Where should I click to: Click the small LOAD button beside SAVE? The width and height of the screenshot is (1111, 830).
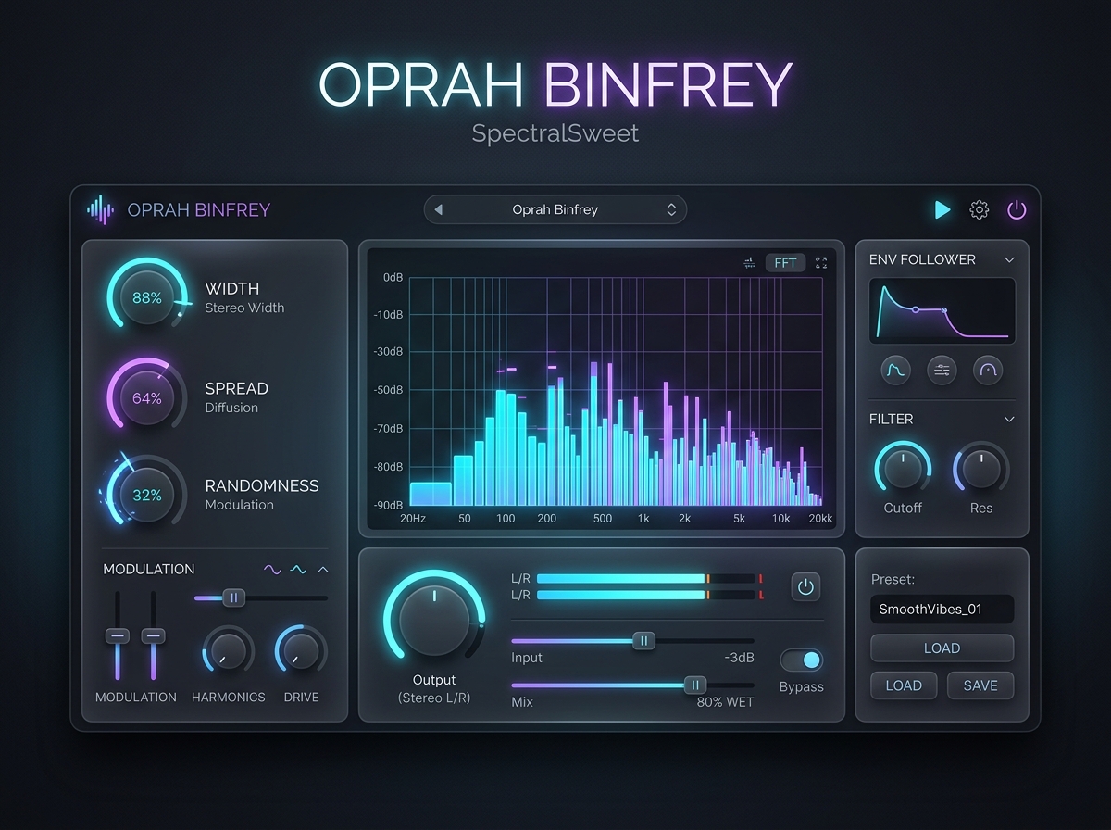pos(904,685)
